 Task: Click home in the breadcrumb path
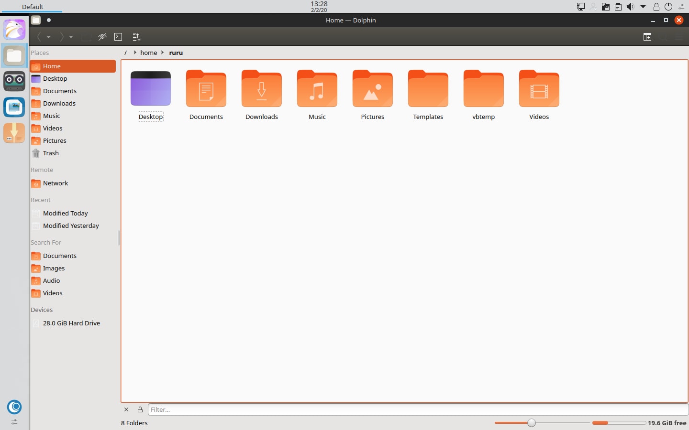pyautogui.click(x=149, y=53)
